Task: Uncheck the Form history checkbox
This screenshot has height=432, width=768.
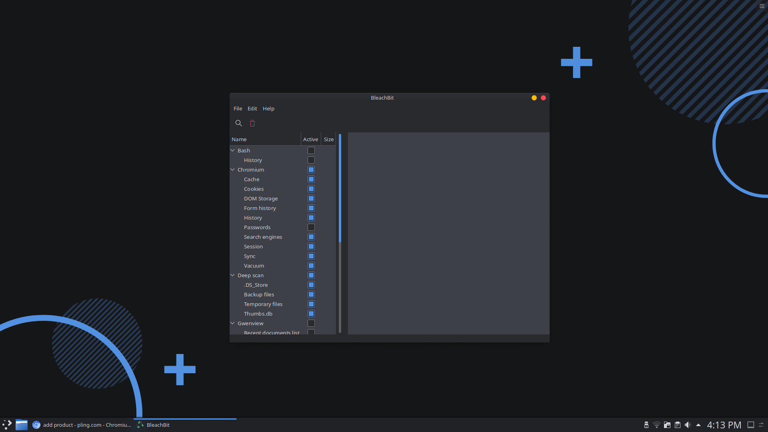Action: (311, 208)
